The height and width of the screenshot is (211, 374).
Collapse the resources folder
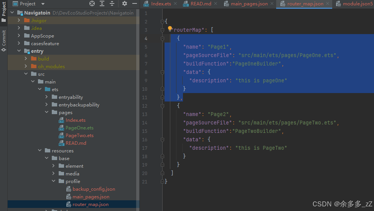click(40, 150)
